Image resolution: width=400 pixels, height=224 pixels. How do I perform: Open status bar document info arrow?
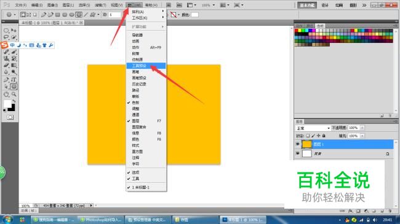coord(91,205)
